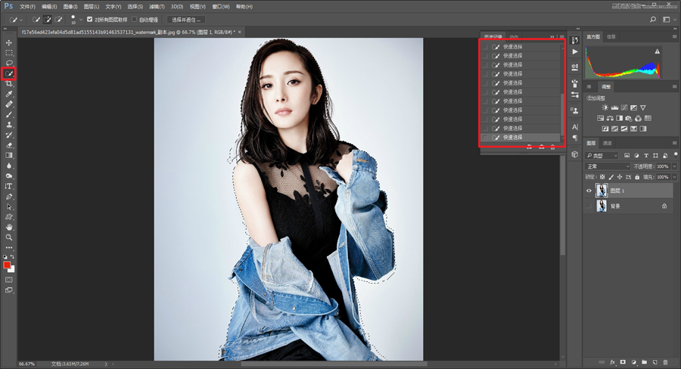Open the 图像(I) menu
Screen dimensions: 681x369
pyautogui.click(x=70, y=6)
